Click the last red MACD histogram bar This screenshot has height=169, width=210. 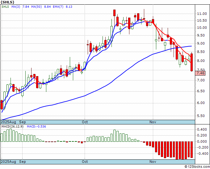pos(192,149)
